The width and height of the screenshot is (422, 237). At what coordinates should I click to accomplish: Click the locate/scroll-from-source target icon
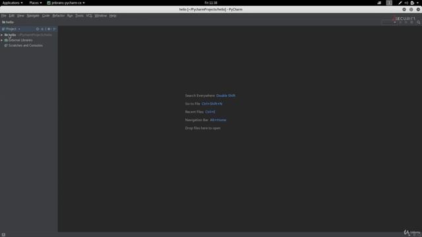(x=38, y=29)
